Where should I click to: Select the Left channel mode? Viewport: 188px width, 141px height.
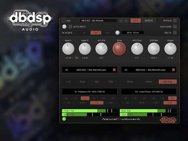click(69, 82)
